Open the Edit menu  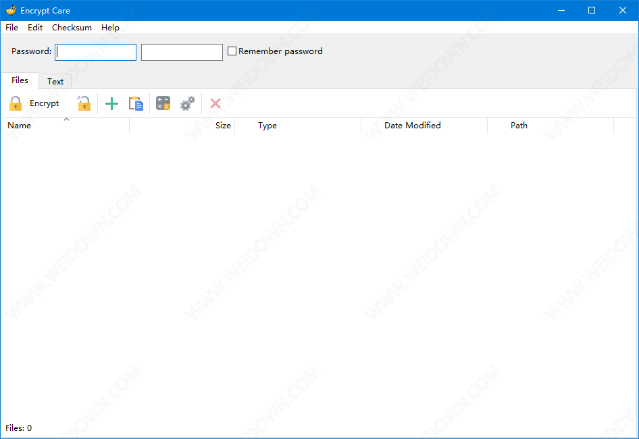(x=35, y=27)
